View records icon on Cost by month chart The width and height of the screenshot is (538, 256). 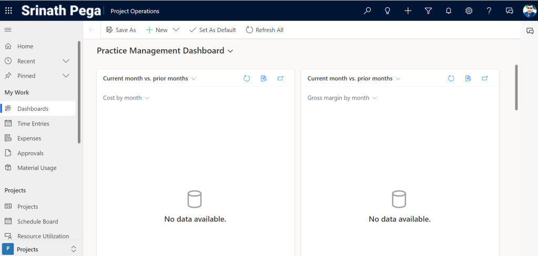click(x=263, y=79)
